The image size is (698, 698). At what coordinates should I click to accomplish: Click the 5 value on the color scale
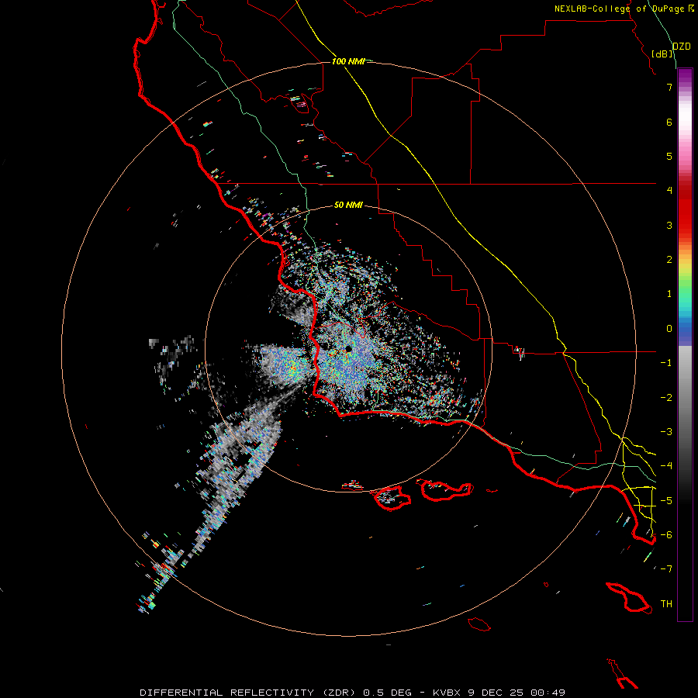click(x=669, y=156)
